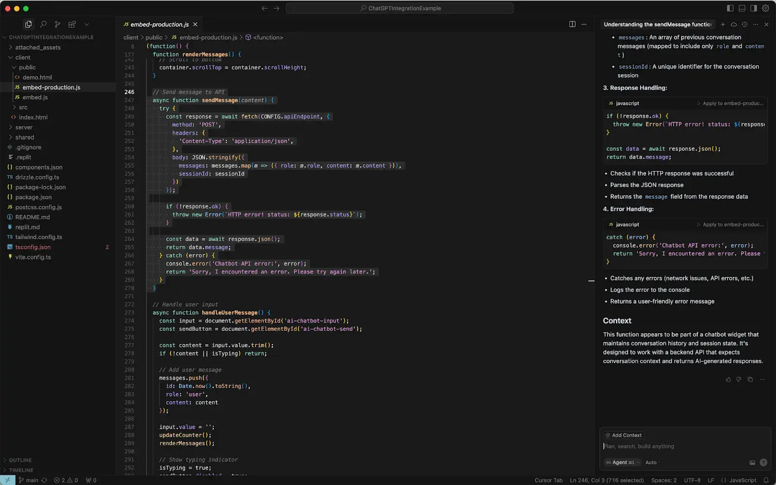Click the attach image icon in chat input
Image resolution: width=776 pixels, height=485 pixels.
752,463
